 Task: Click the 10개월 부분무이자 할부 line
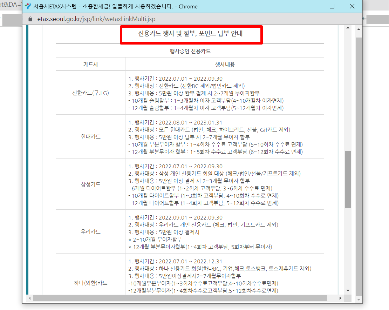(216, 144)
